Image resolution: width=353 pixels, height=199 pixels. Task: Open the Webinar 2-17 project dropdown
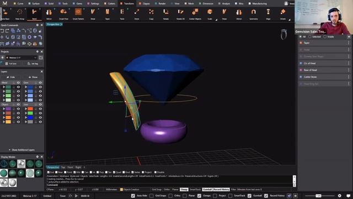tap(22, 57)
